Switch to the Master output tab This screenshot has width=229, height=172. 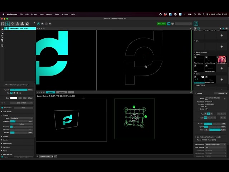50,92
